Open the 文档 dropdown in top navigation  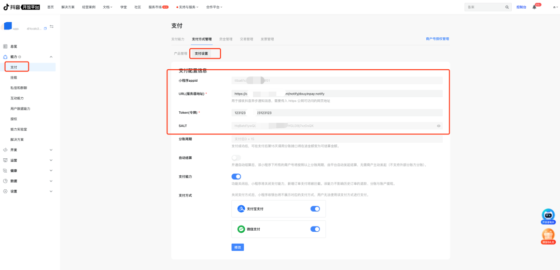pyautogui.click(x=107, y=7)
